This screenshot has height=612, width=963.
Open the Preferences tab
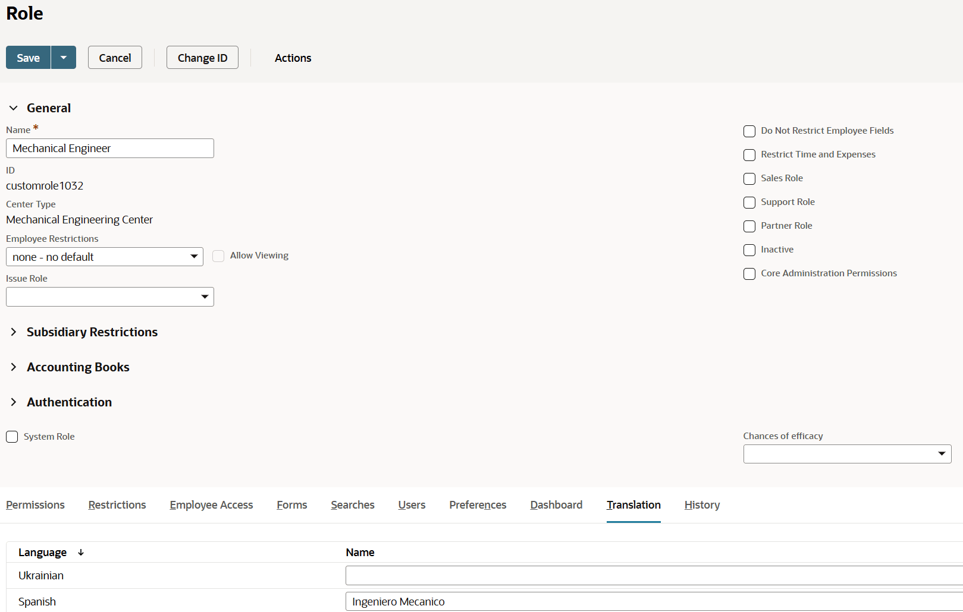tap(478, 504)
